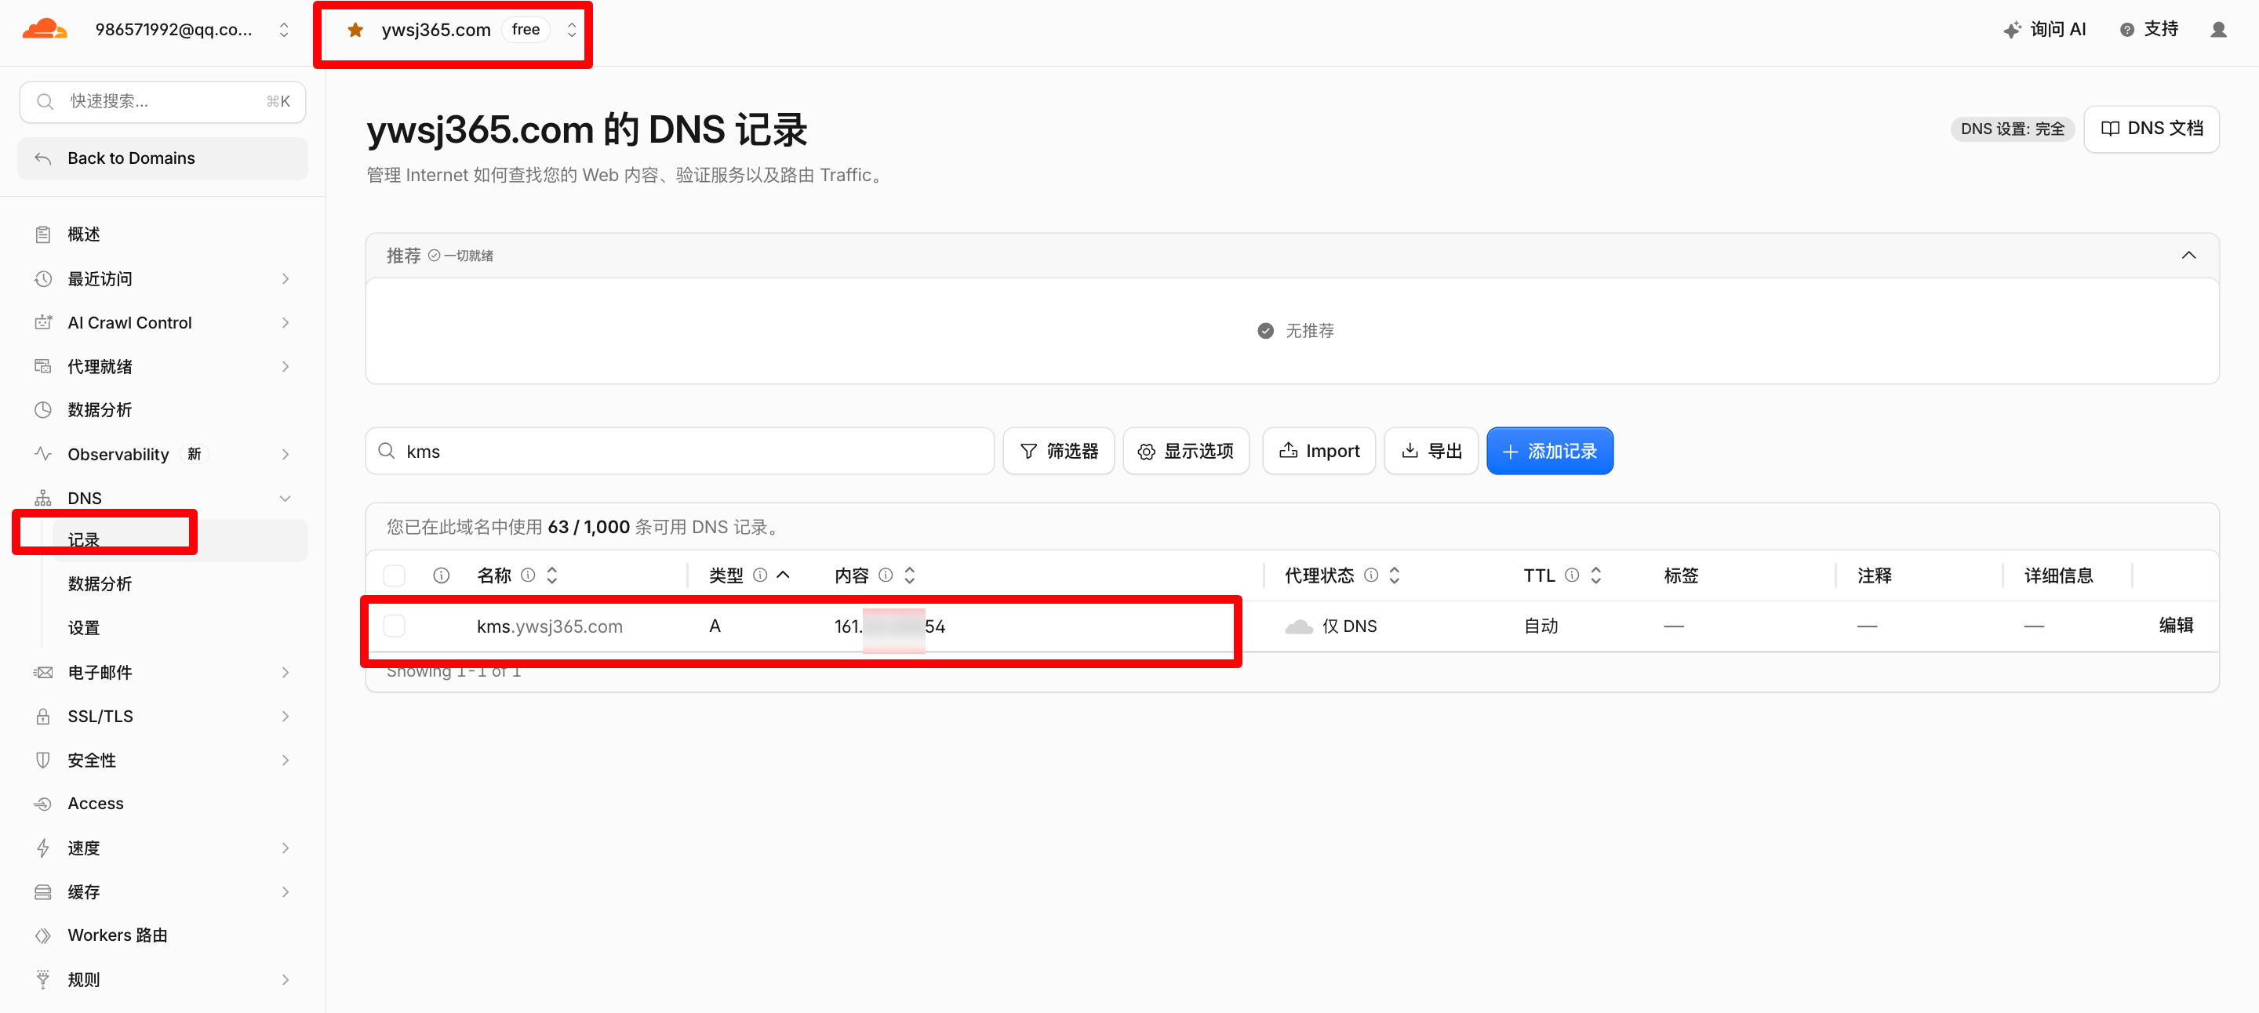Click 编辑 on the kms record

click(x=2176, y=626)
